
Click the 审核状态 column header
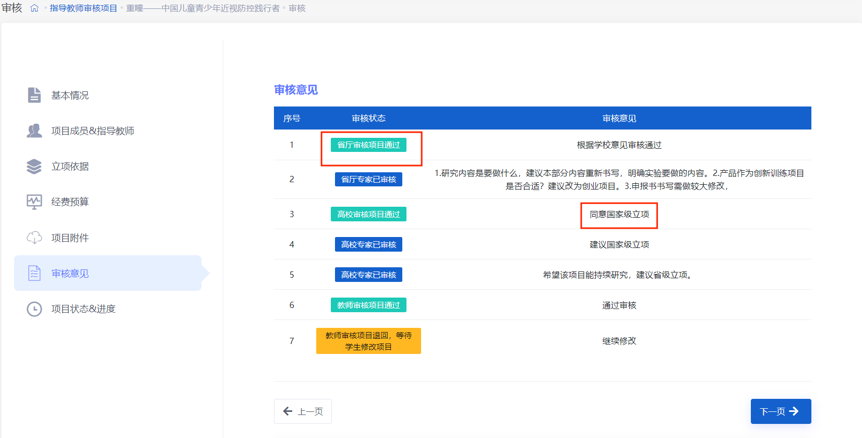pos(368,119)
